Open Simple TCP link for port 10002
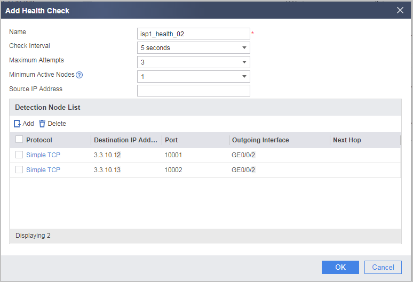The width and height of the screenshot is (413, 282). (43, 170)
